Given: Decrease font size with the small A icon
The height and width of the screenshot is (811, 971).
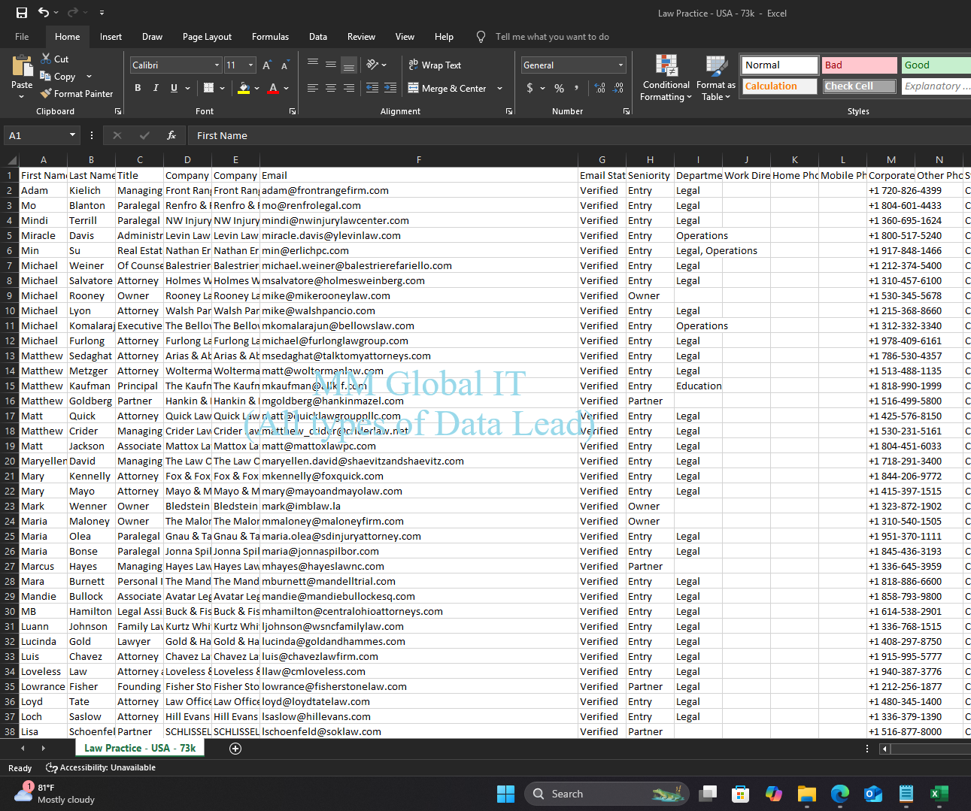Looking at the screenshot, I should (285, 65).
